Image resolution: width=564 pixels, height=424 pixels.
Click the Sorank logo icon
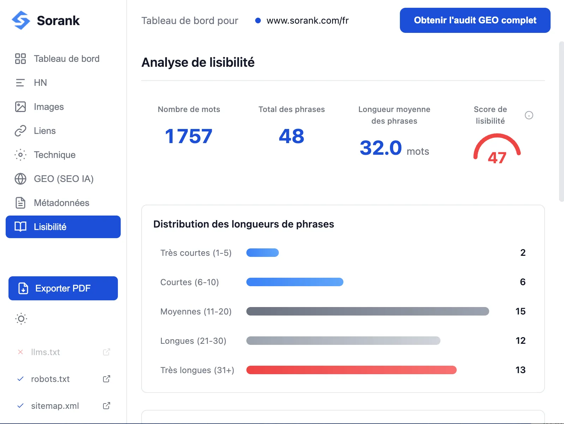pos(21,20)
